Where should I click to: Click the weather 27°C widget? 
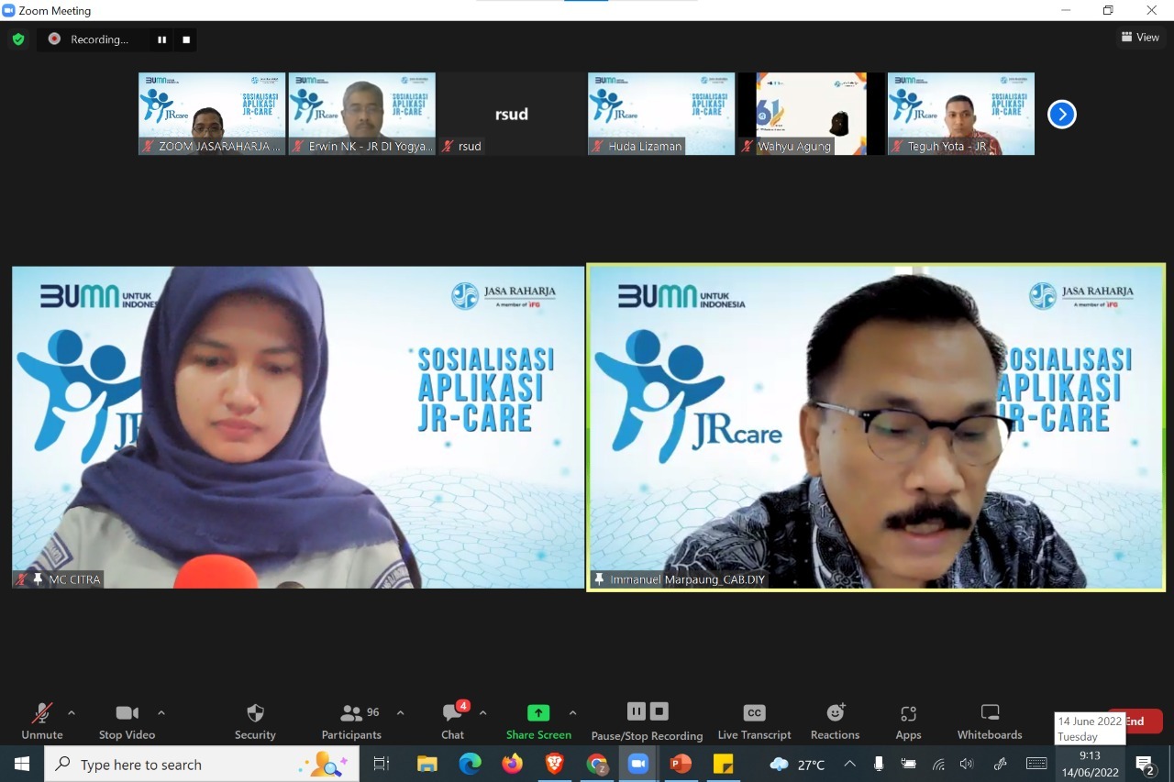[x=797, y=764]
